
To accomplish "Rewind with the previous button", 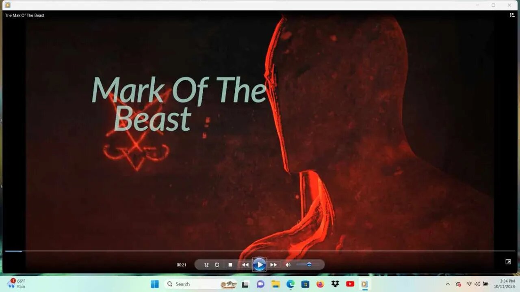I will (x=245, y=265).
